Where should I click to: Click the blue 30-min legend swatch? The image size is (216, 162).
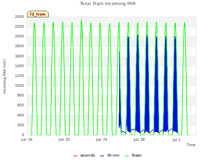pyautogui.click(x=102, y=156)
